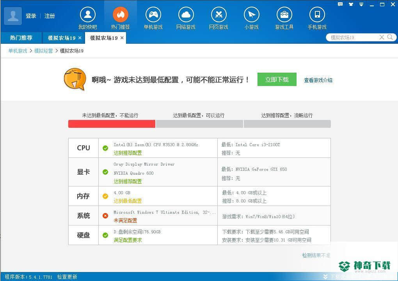Click the user avatar icon
Screen dimensions: 398x281
coord(13,16)
